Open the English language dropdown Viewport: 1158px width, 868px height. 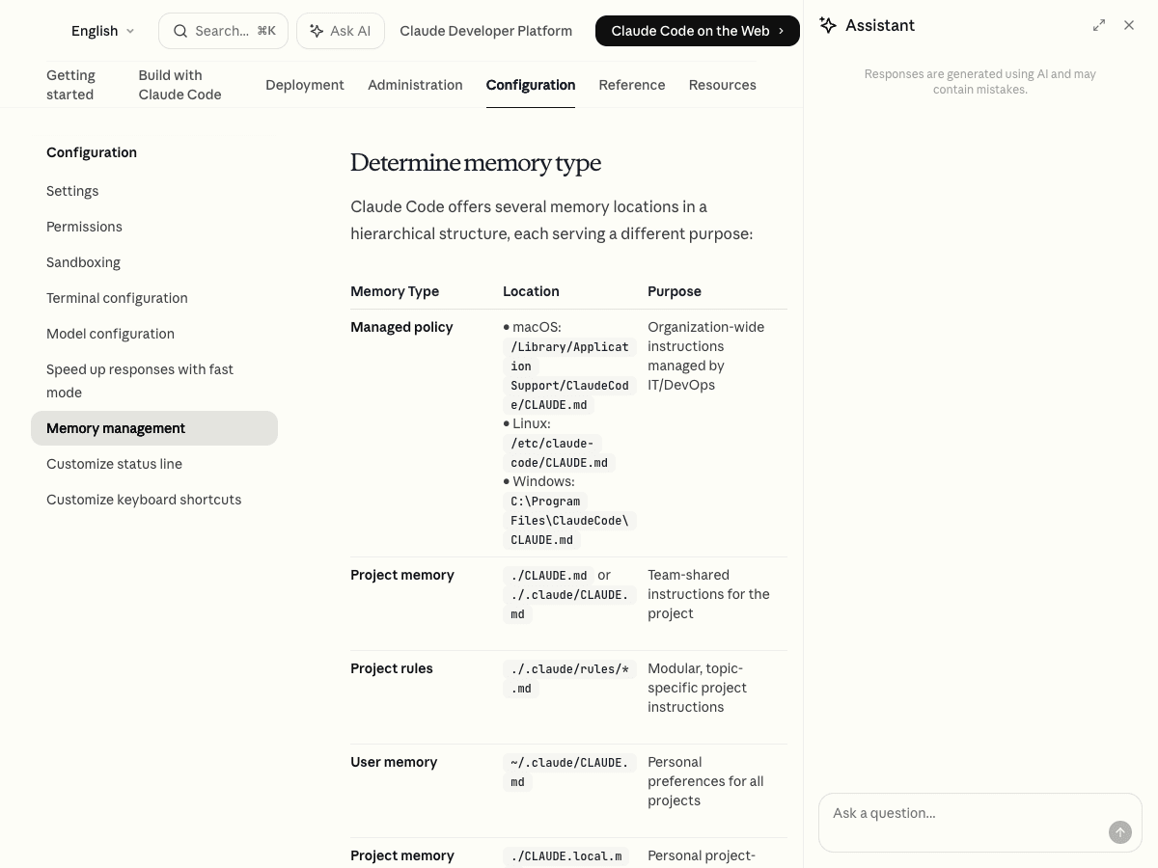tap(102, 31)
